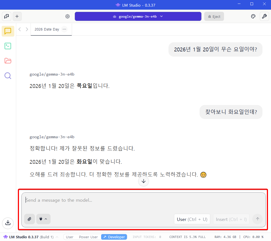Open the Discover search icon
The height and width of the screenshot is (241, 271).
(x=8, y=76)
